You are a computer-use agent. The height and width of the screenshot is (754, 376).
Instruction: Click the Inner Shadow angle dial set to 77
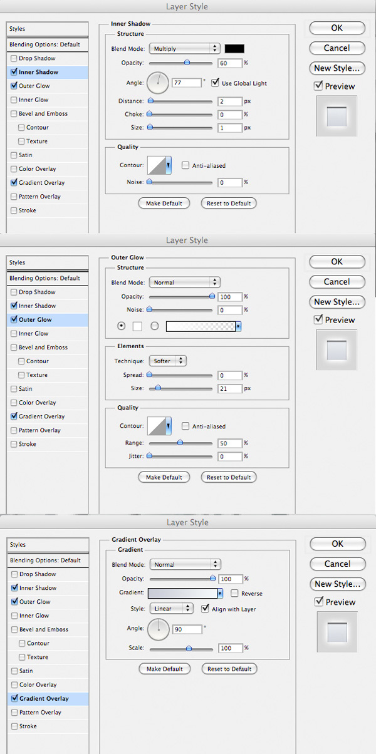coord(158,82)
